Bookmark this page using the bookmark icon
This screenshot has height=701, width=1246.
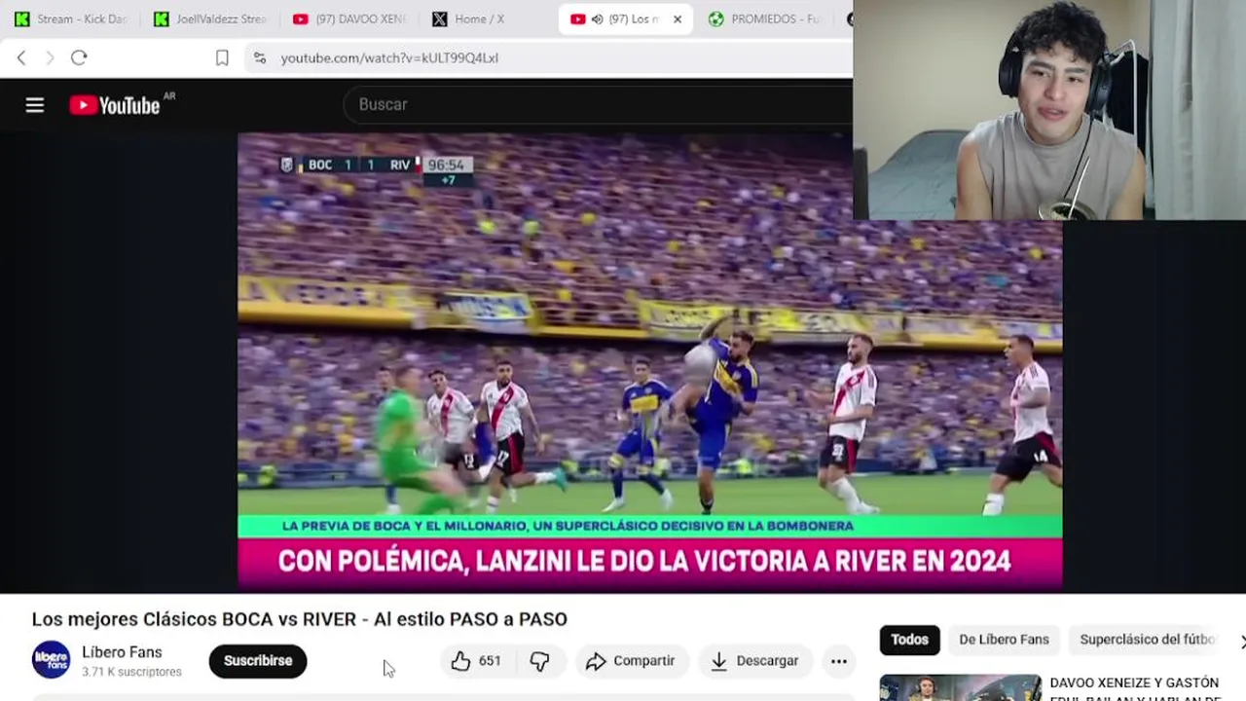click(222, 57)
